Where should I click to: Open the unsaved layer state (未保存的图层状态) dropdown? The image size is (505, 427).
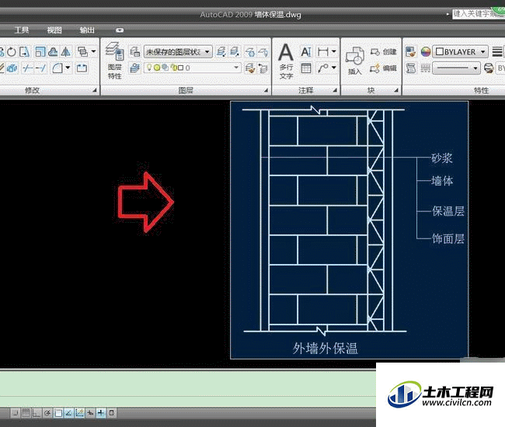(178, 51)
